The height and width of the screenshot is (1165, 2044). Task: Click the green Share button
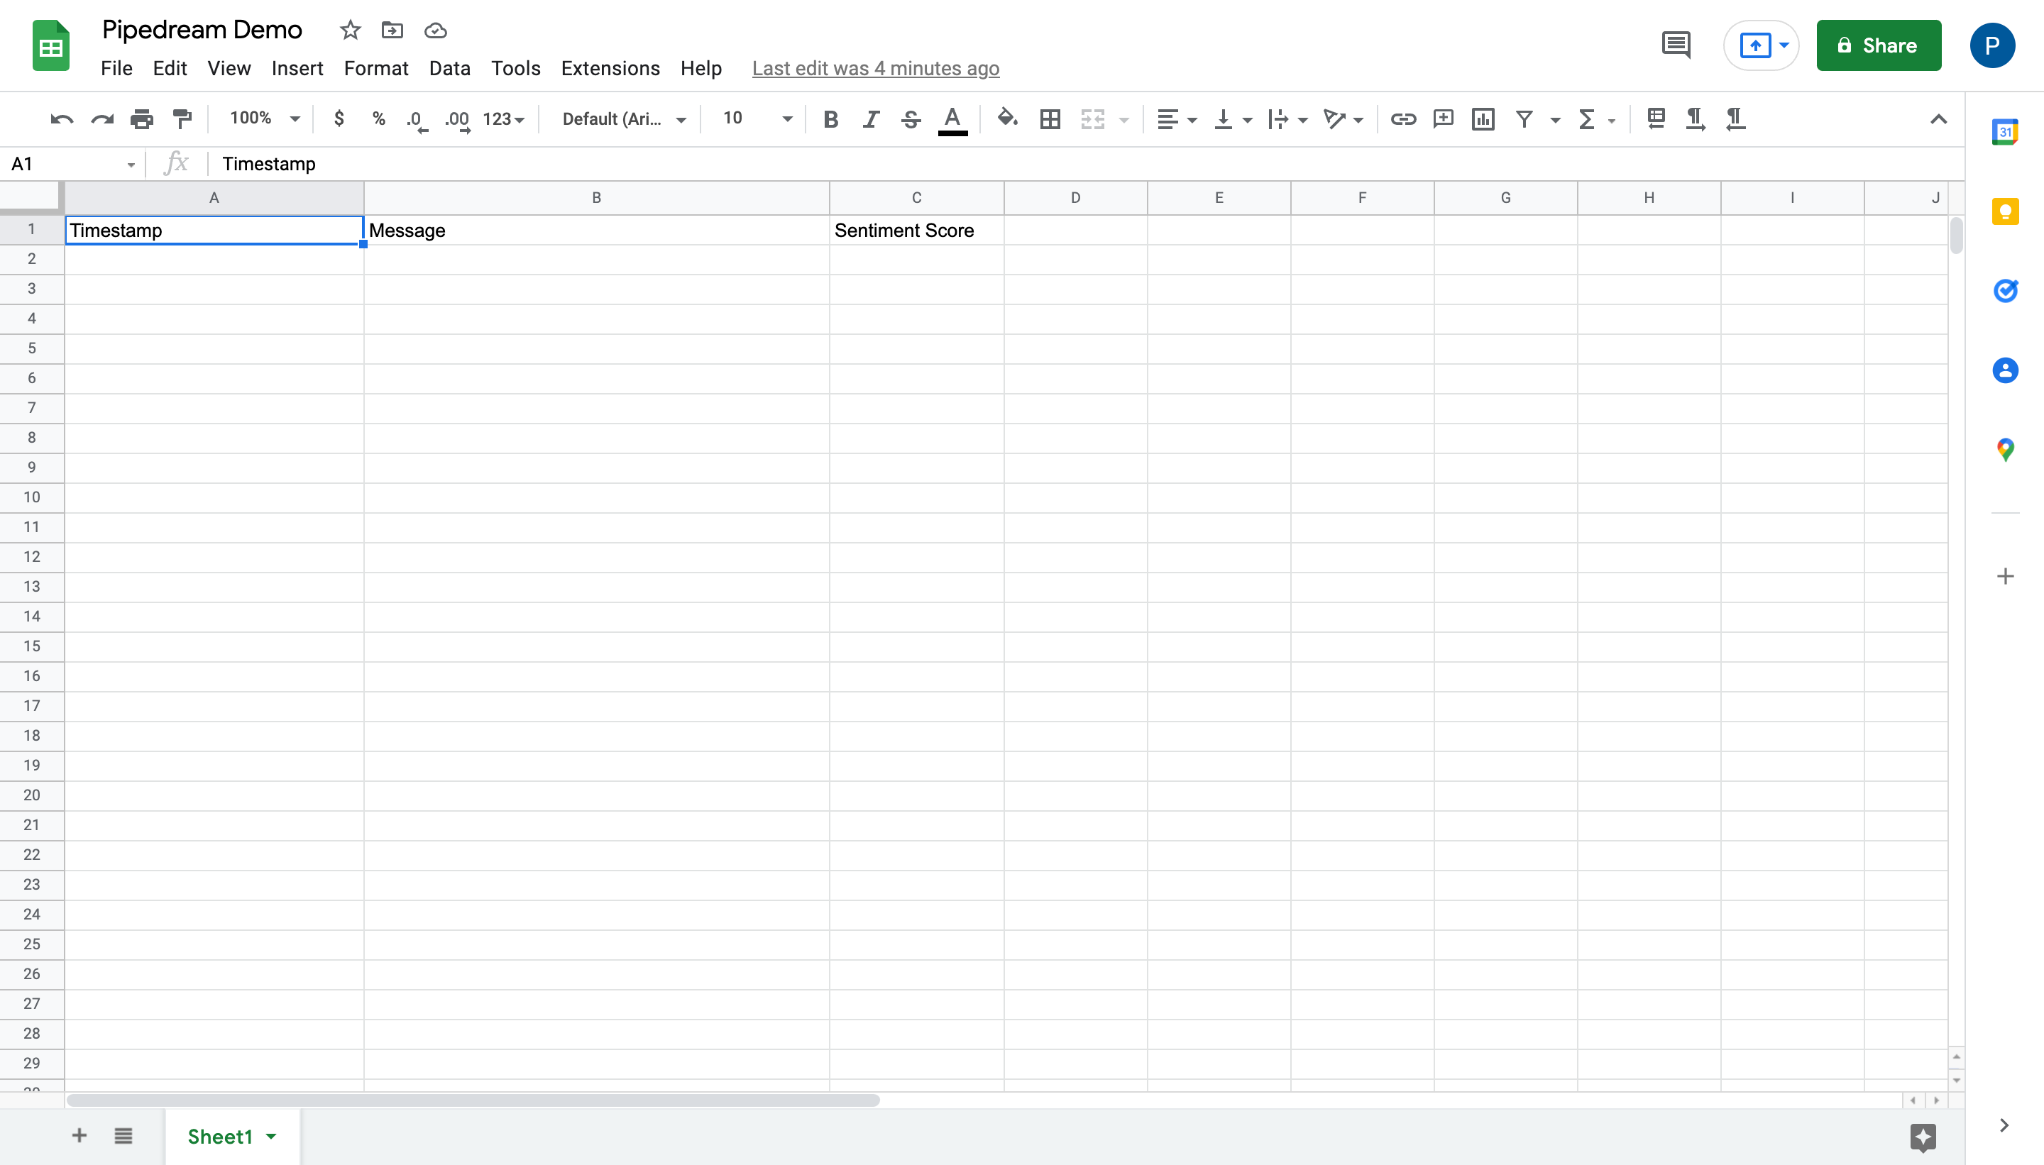tap(1877, 45)
